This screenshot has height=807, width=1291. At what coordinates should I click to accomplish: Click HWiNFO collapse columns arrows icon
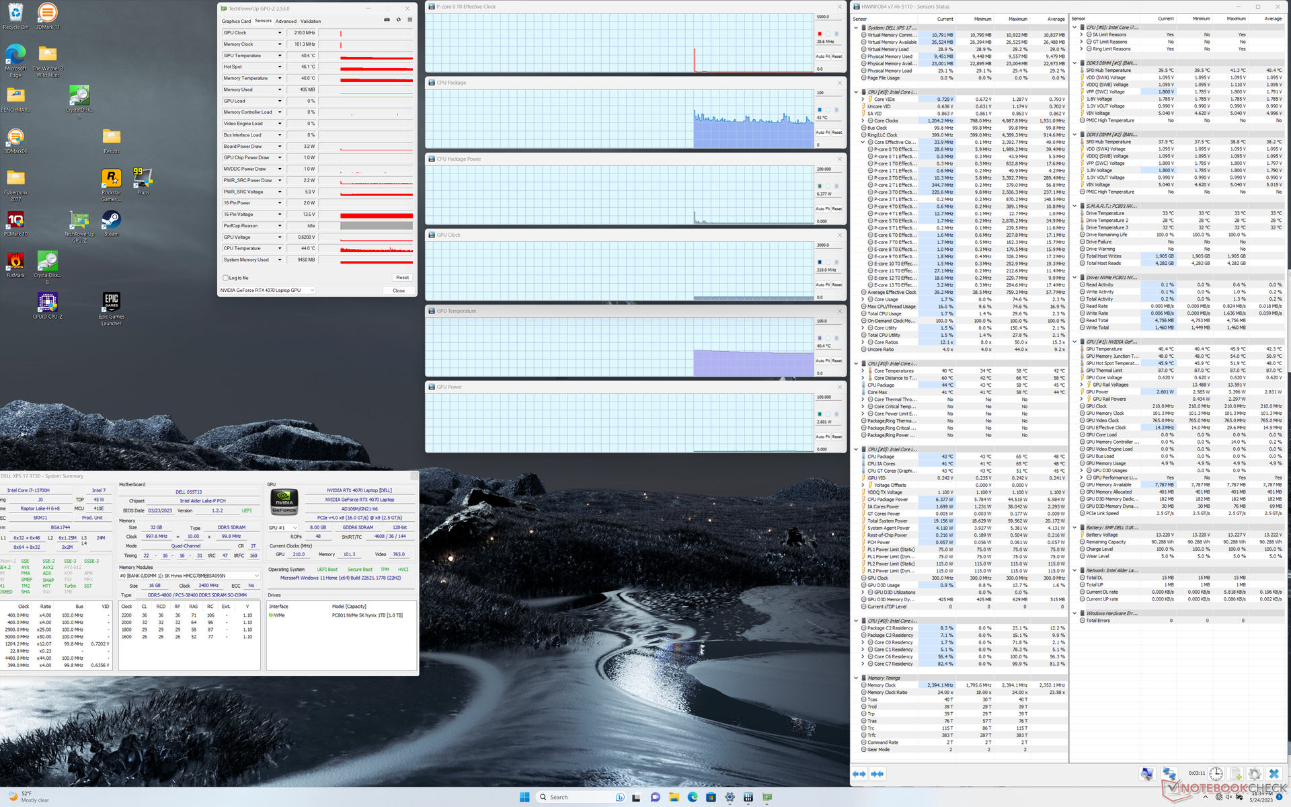coord(877,774)
